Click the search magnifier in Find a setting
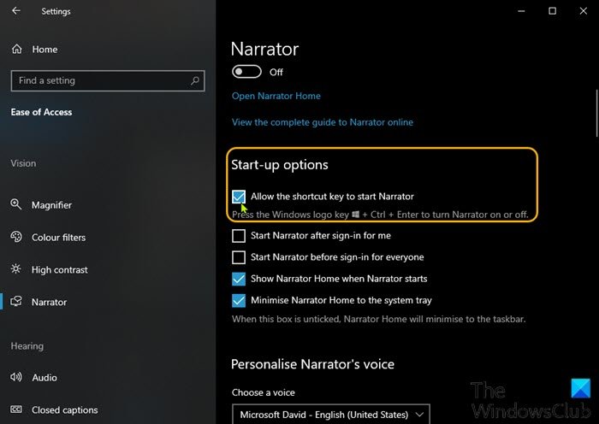Image resolution: width=599 pixels, height=424 pixels. point(195,80)
